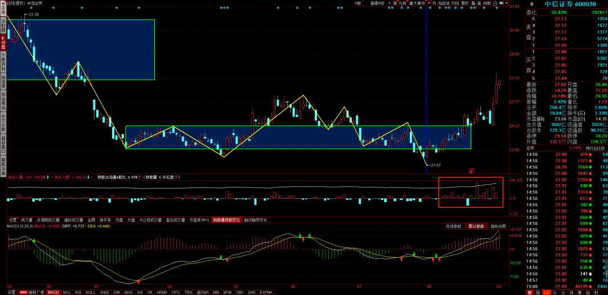608x295 pixels.
Task: Toggle 均线 moving averages
Action: pos(455,3)
